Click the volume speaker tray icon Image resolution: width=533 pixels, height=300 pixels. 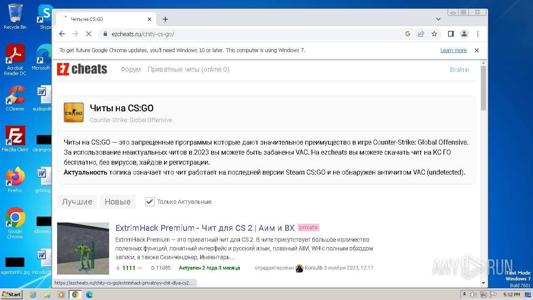pos(473,295)
